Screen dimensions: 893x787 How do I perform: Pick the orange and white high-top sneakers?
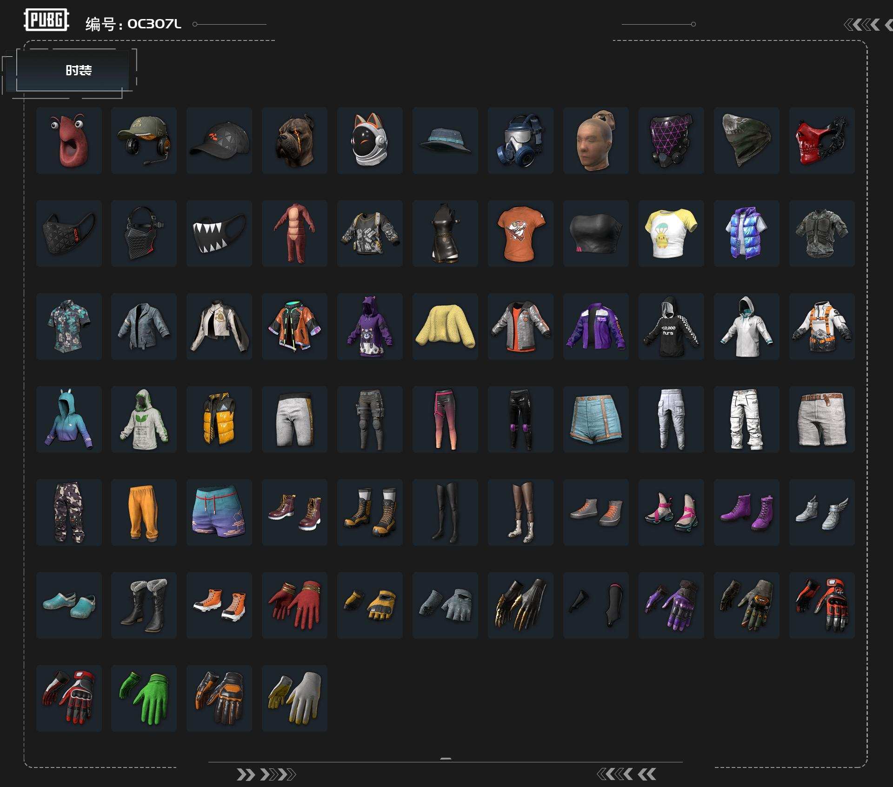tap(219, 605)
